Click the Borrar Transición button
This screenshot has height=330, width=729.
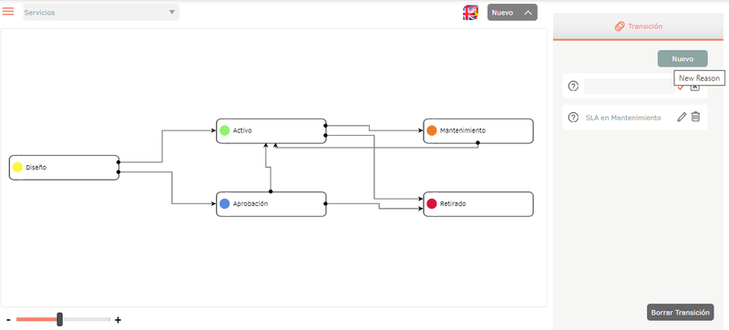(680, 313)
